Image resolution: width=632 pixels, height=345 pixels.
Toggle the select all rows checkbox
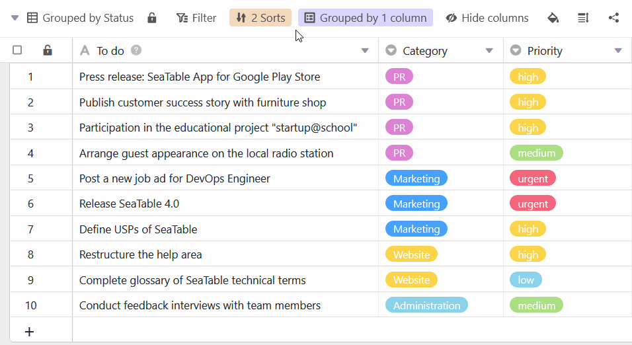tap(17, 50)
